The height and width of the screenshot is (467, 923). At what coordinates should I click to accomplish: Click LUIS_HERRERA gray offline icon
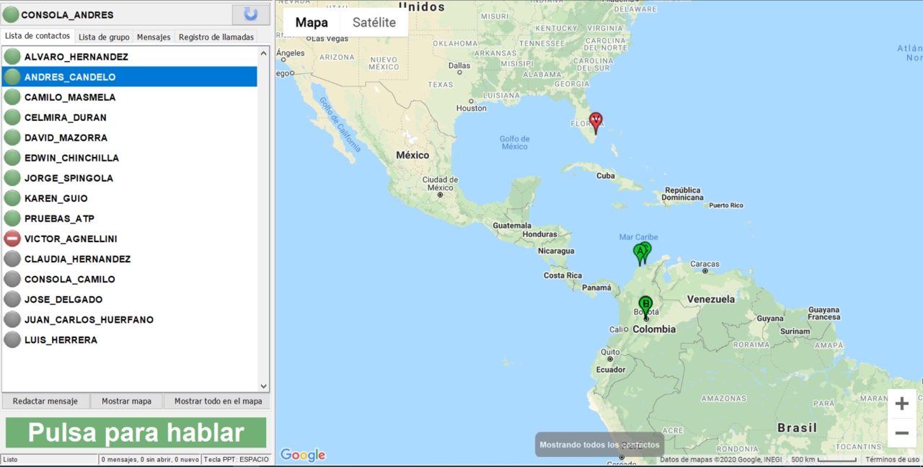pos(12,339)
